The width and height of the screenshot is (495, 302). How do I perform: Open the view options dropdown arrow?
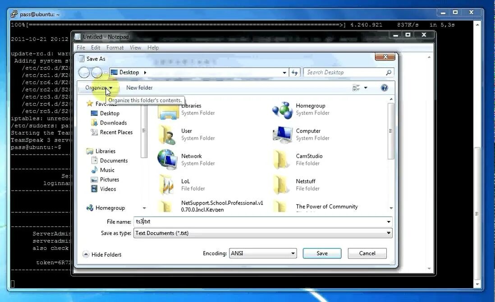tap(366, 88)
